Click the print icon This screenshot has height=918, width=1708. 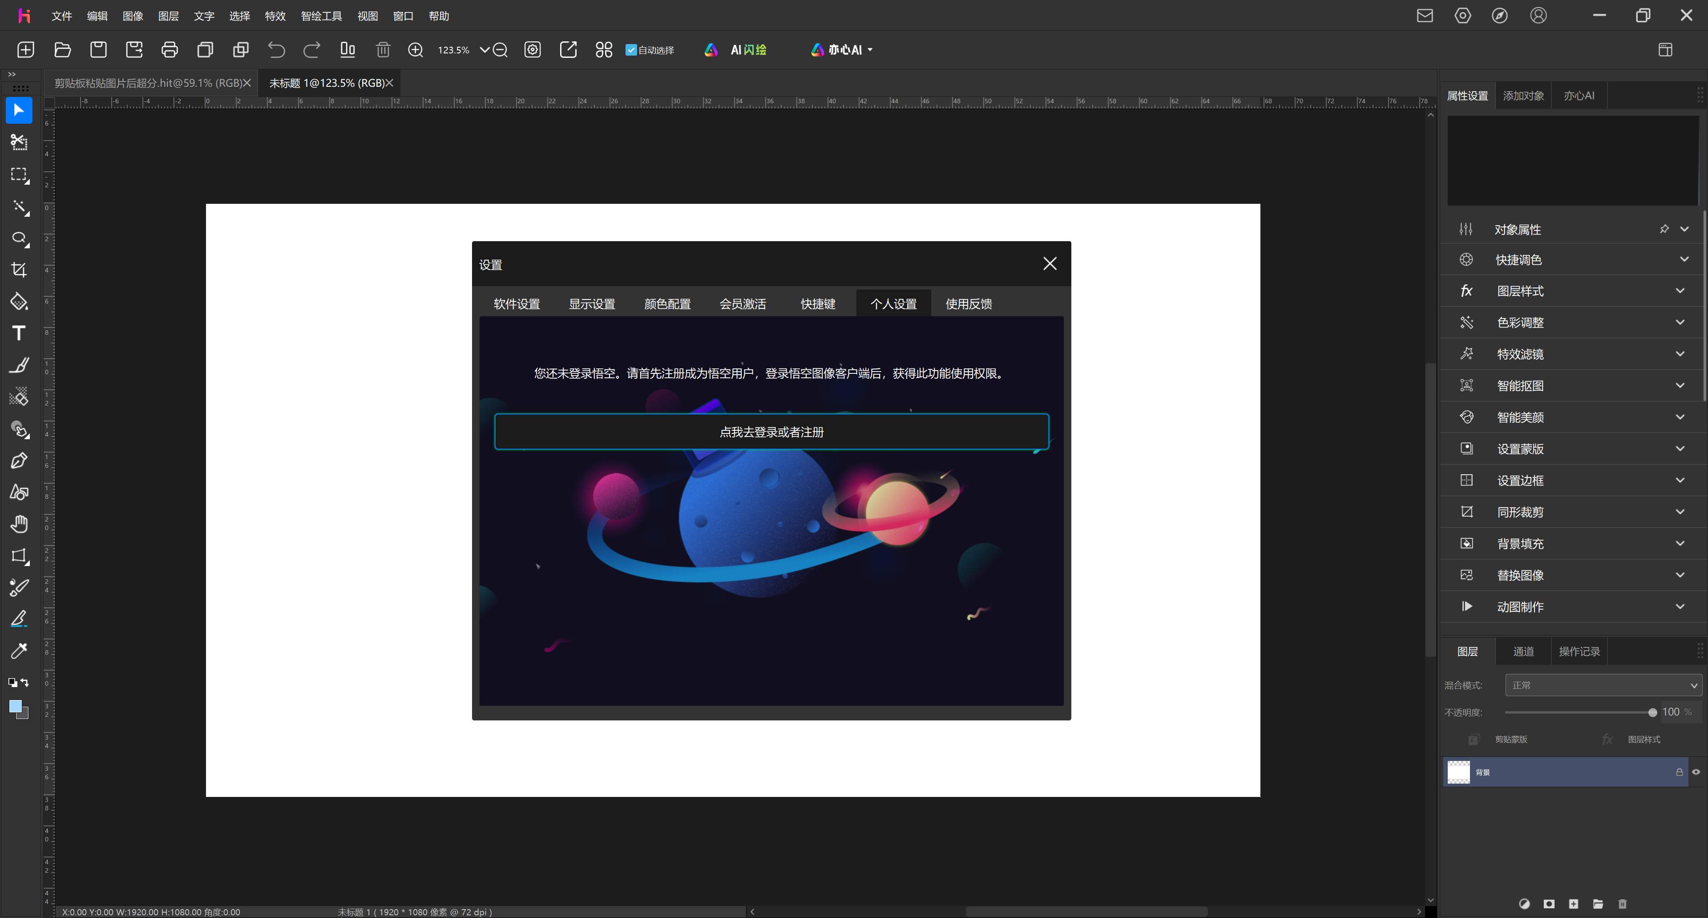click(170, 50)
